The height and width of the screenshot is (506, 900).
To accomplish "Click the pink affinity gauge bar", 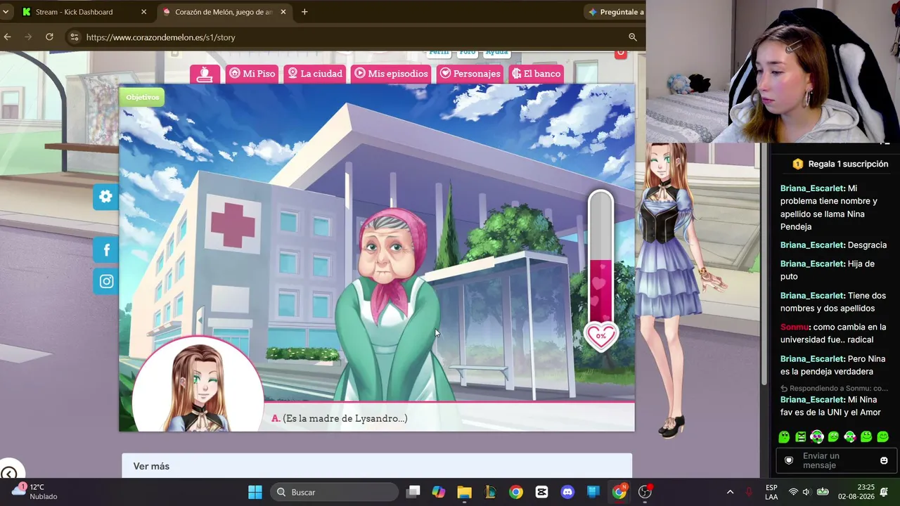I will (x=600, y=257).
